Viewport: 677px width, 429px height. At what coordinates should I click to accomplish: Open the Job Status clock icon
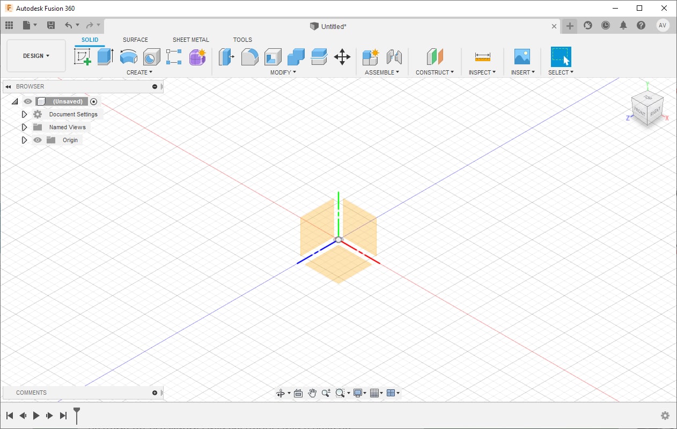coord(606,25)
